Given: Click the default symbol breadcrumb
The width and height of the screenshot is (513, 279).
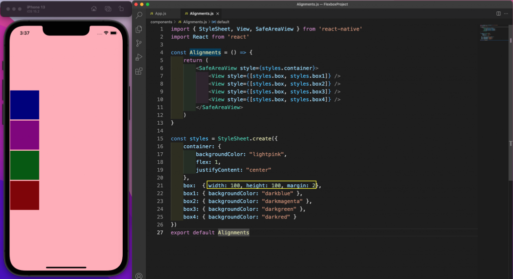Looking at the screenshot, I should coord(222,22).
